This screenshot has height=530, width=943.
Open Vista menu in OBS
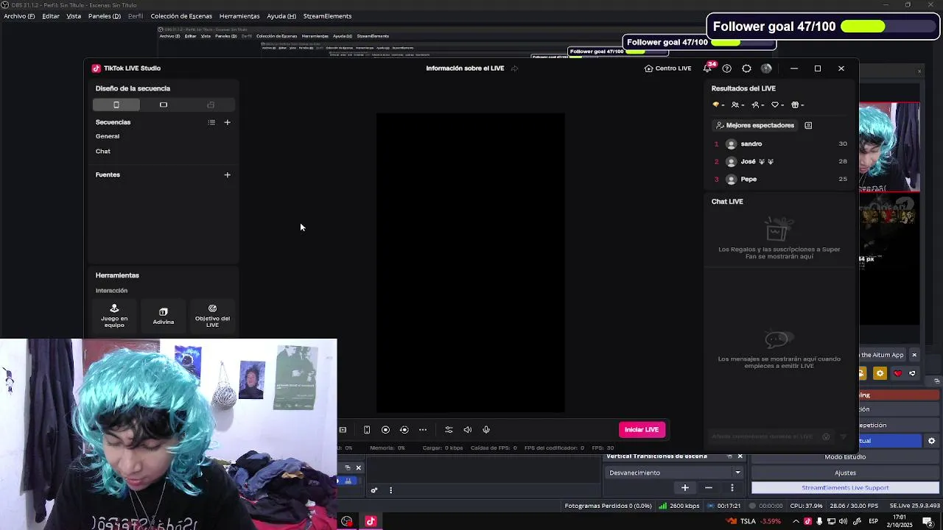[x=74, y=16]
